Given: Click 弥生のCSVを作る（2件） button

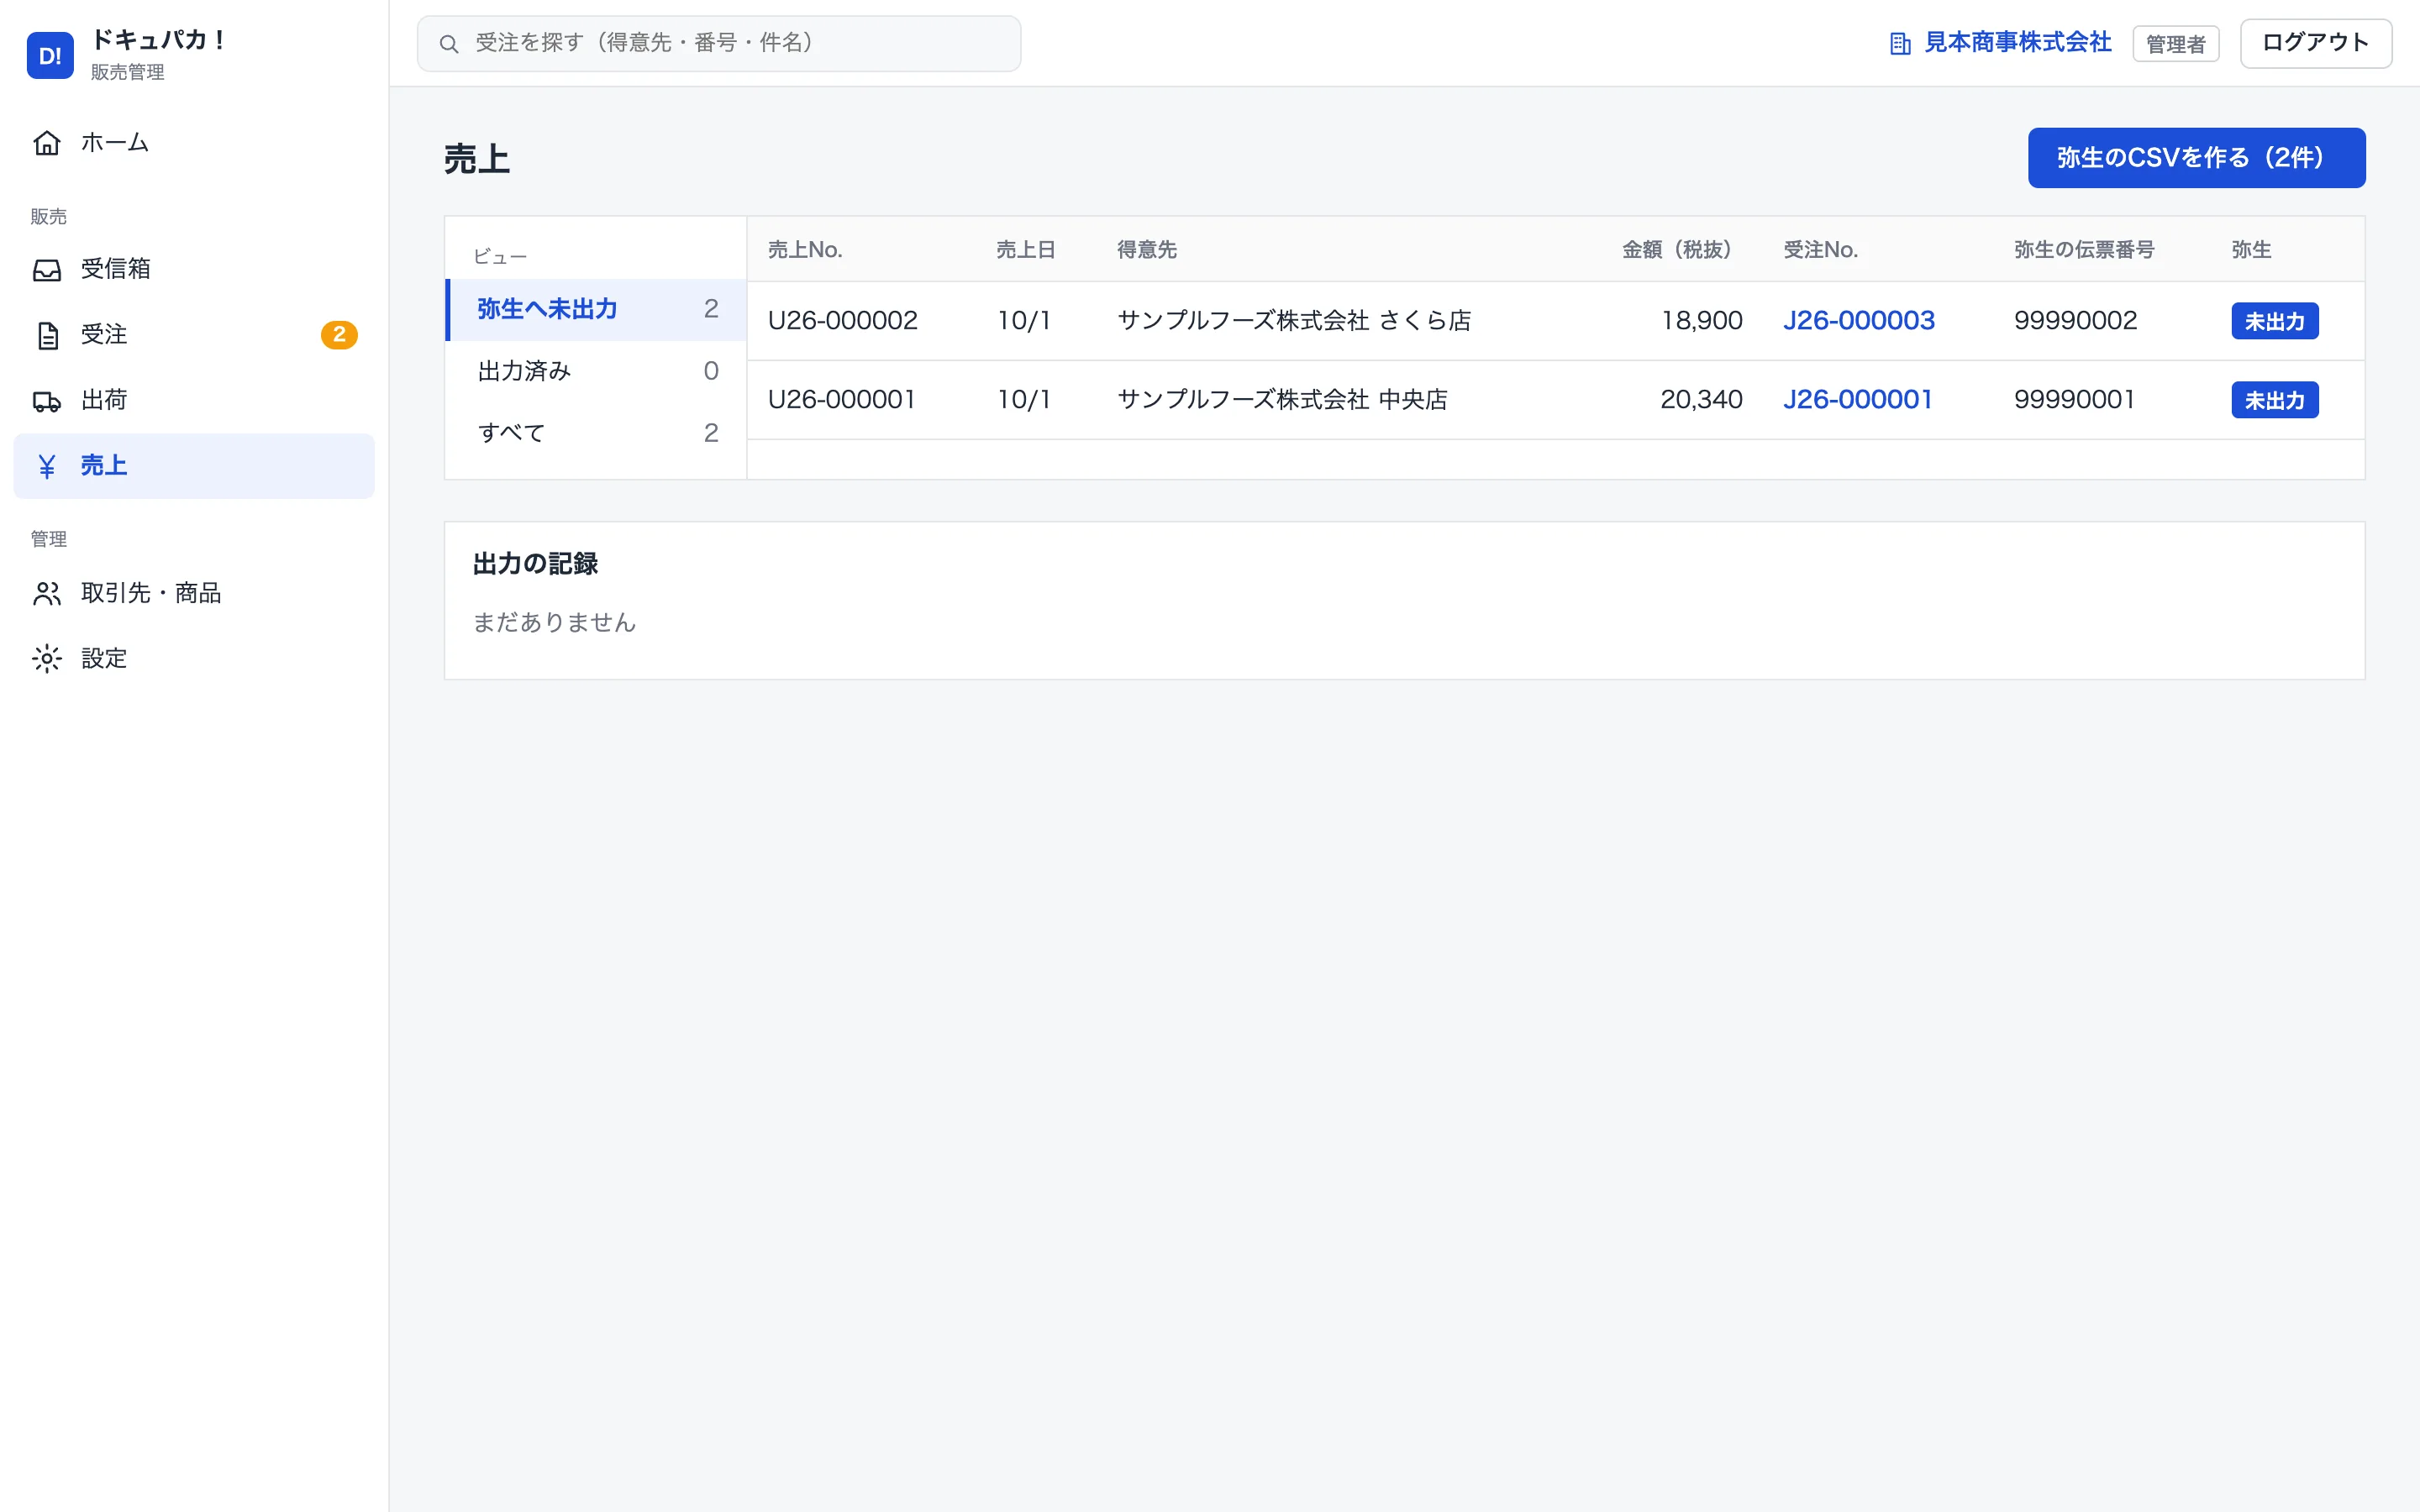Looking at the screenshot, I should [2196, 158].
